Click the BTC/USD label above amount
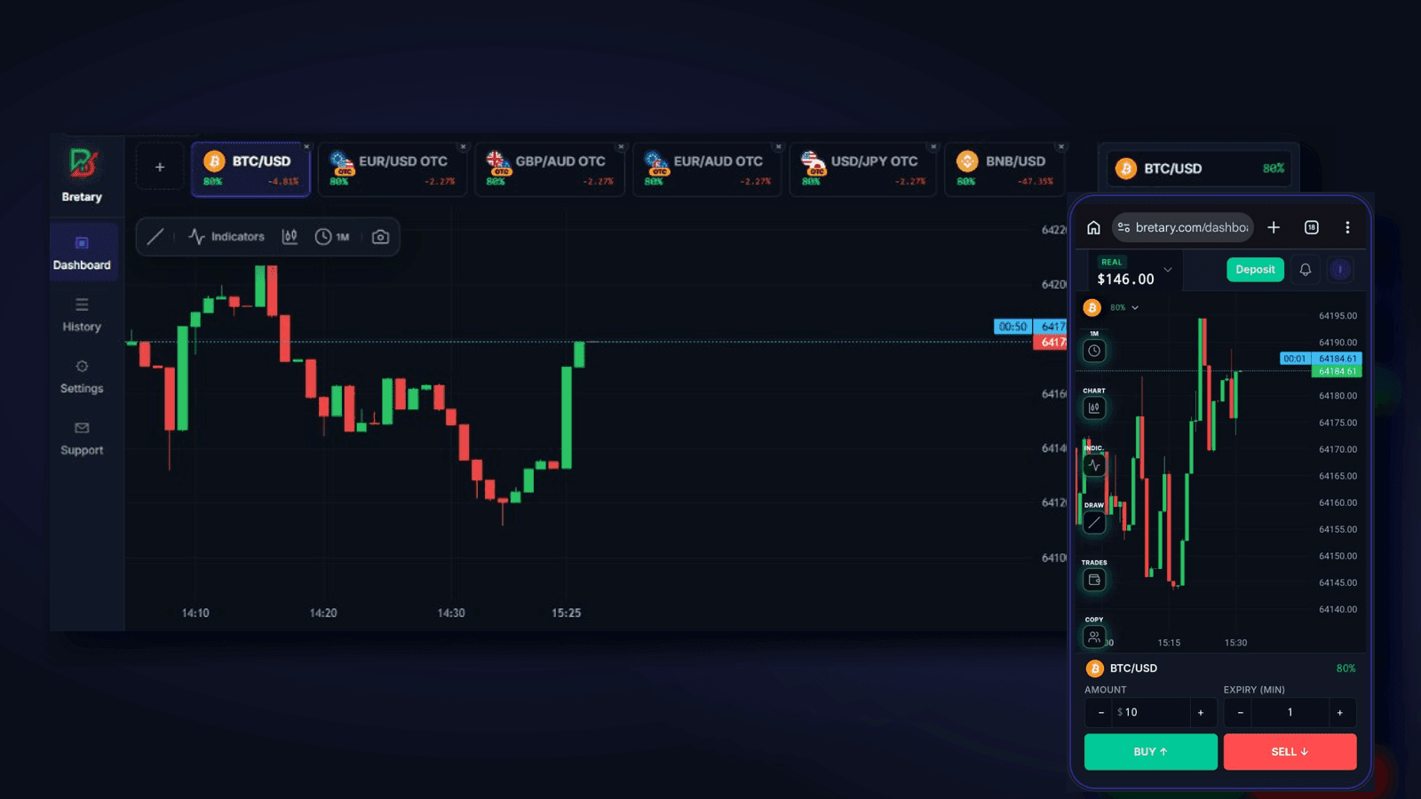 pos(1133,668)
